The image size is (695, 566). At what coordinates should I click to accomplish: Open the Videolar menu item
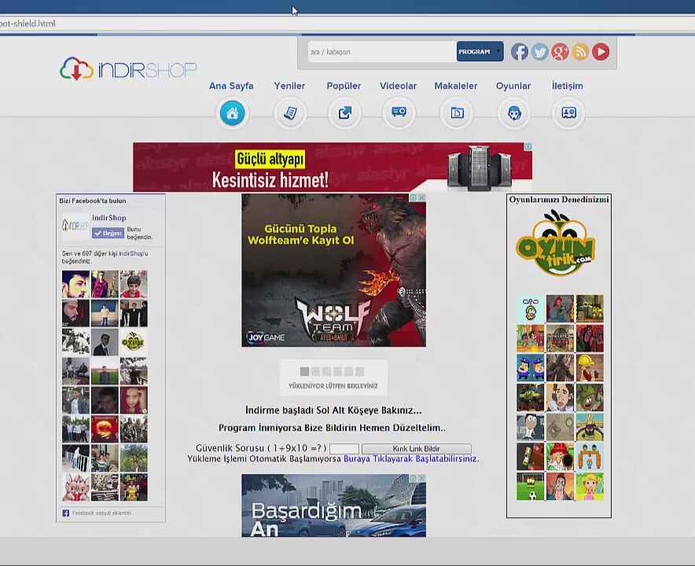399,86
